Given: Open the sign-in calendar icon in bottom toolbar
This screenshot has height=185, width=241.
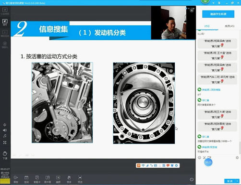Looking at the screenshot, I should point(26,179).
